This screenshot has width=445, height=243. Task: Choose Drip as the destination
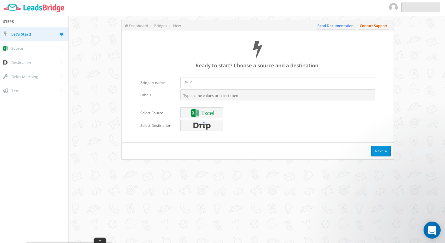coord(202,125)
